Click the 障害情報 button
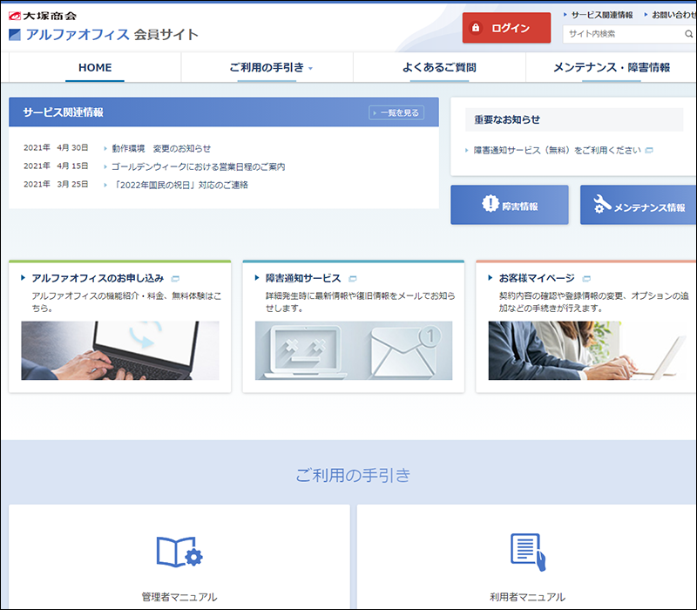This screenshot has width=697, height=610. coord(510,205)
